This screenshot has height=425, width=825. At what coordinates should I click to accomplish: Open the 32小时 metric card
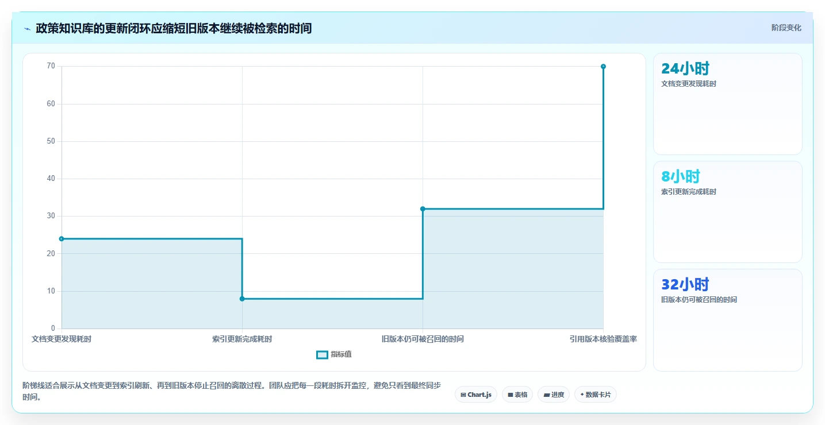(728, 320)
